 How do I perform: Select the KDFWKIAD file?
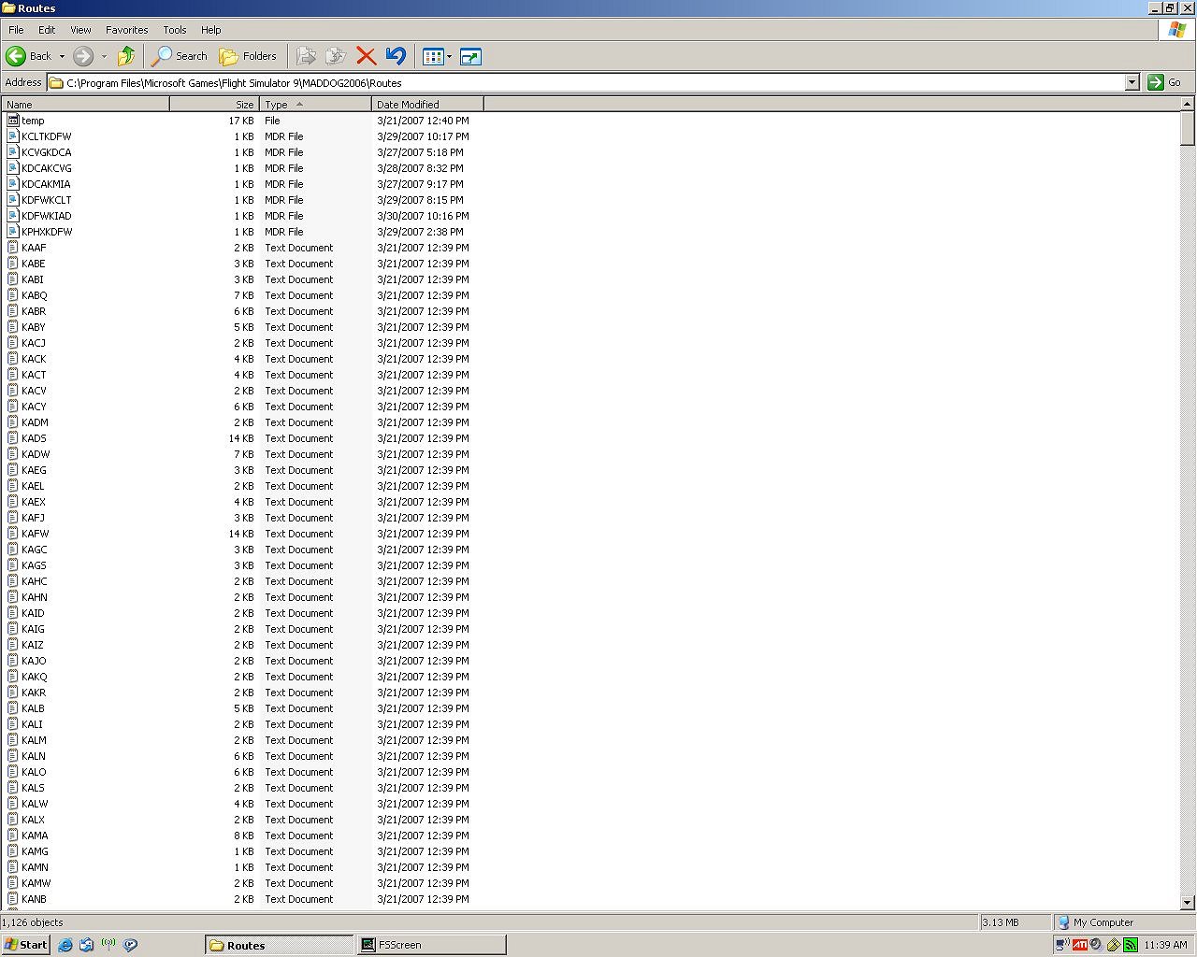[x=46, y=216]
